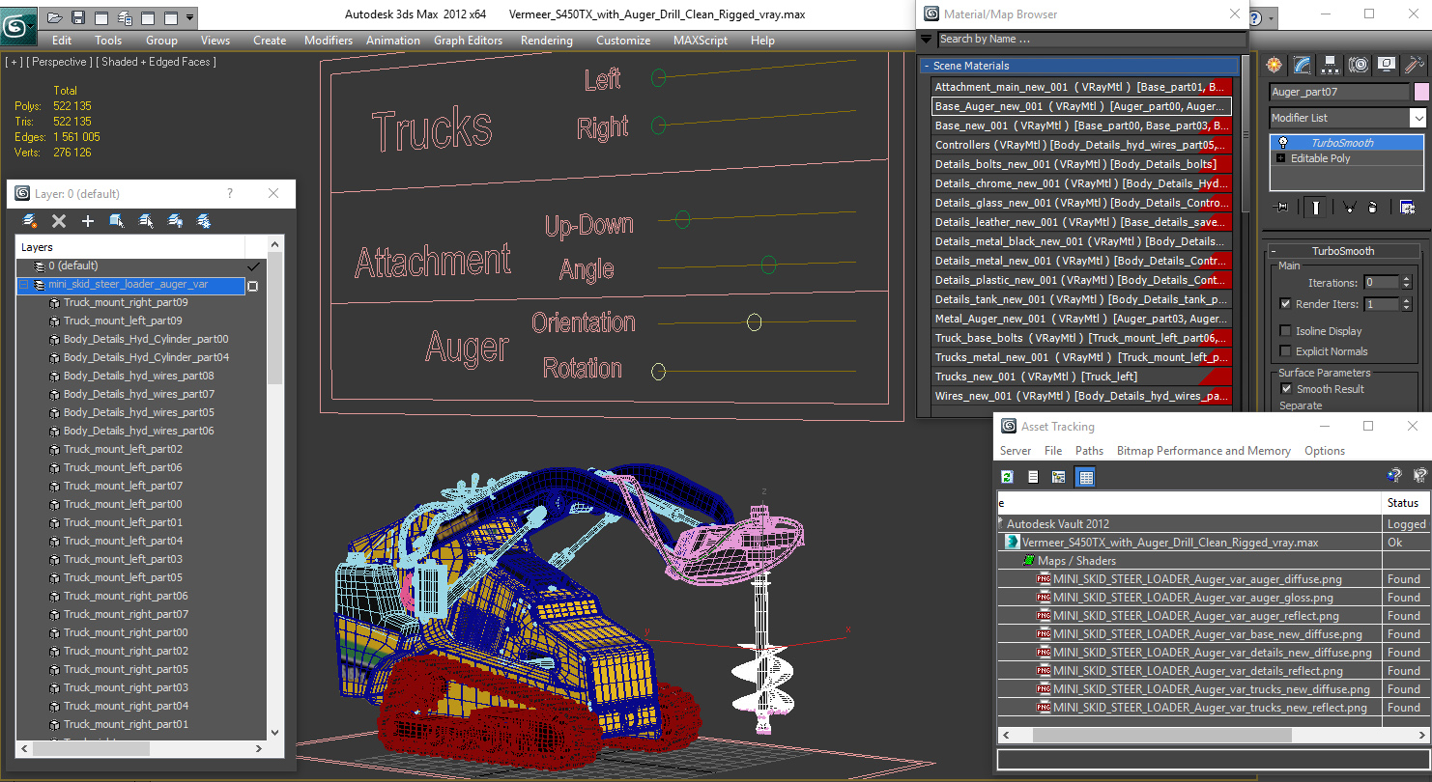Open Paths menu in Asset Tracking
Screen dimensions: 1432x782
(1089, 451)
